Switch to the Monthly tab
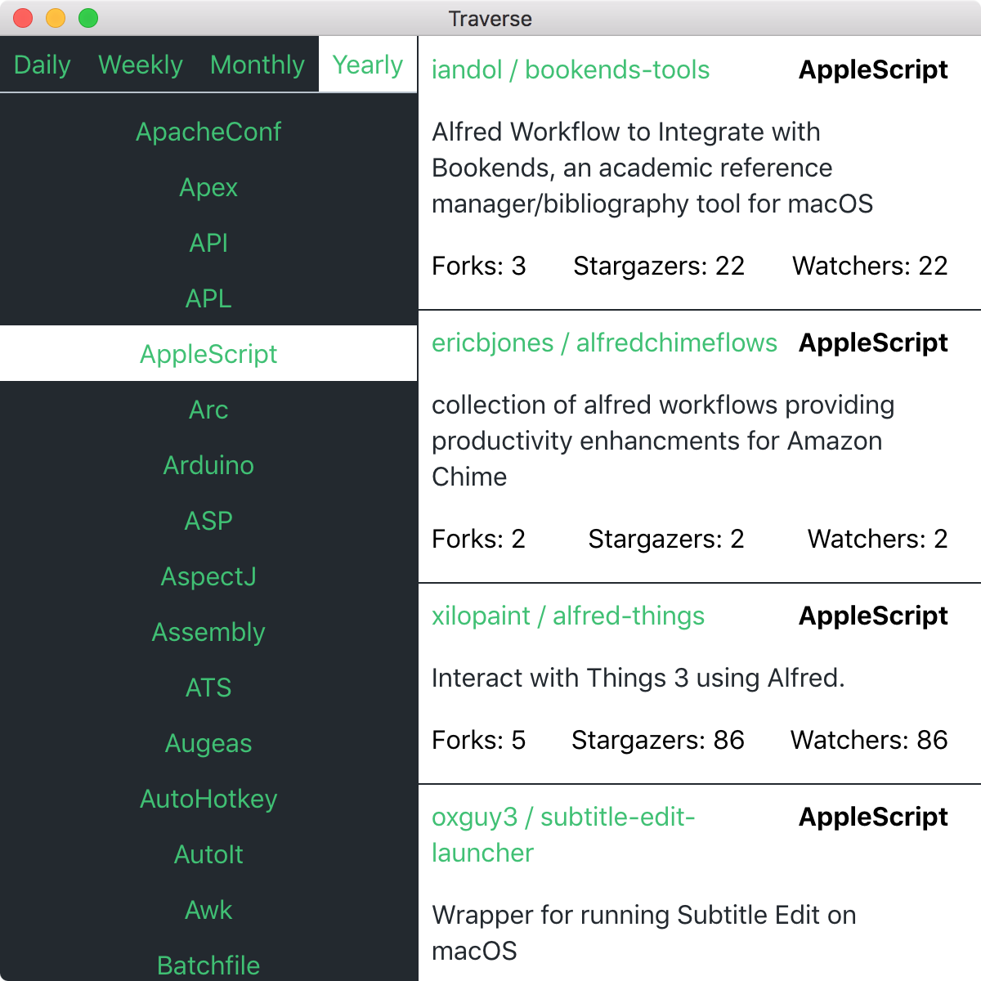 click(258, 65)
